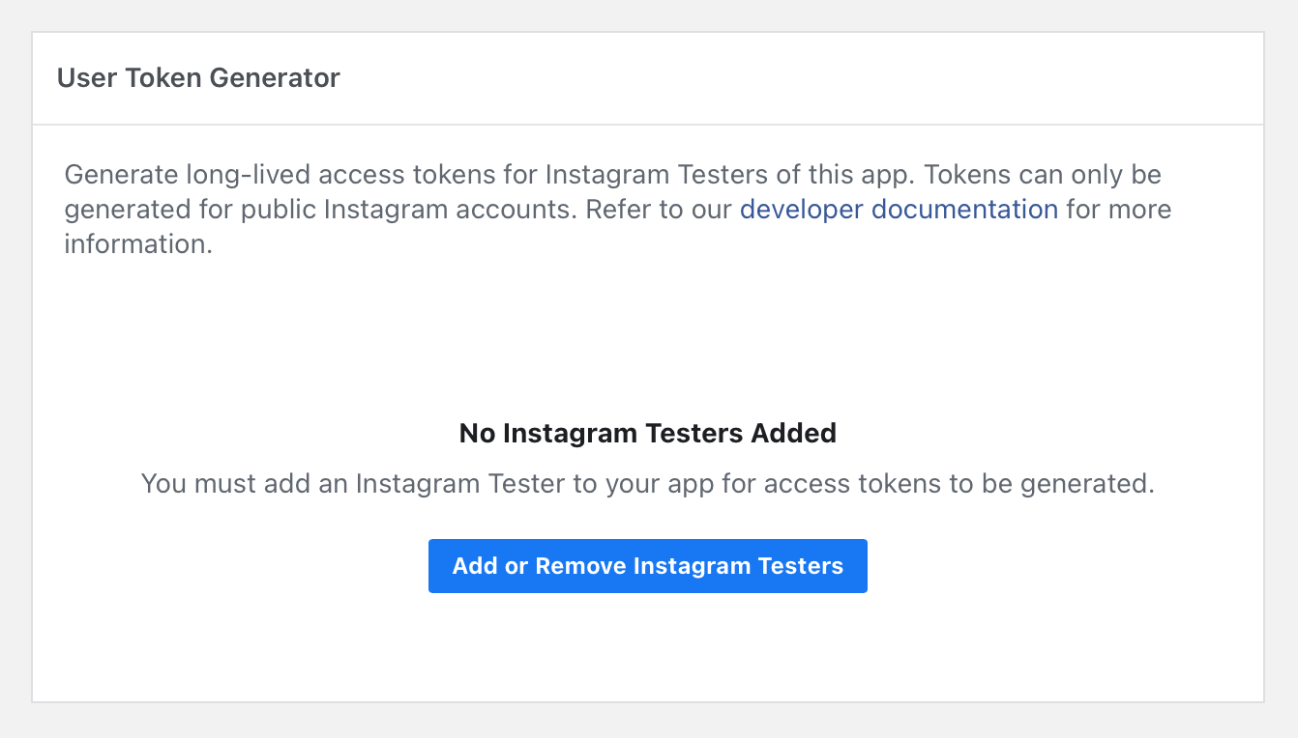Image resolution: width=1298 pixels, height=738 pixels.
Task: Click the access tokens instruction line
Action: point(647,483)
